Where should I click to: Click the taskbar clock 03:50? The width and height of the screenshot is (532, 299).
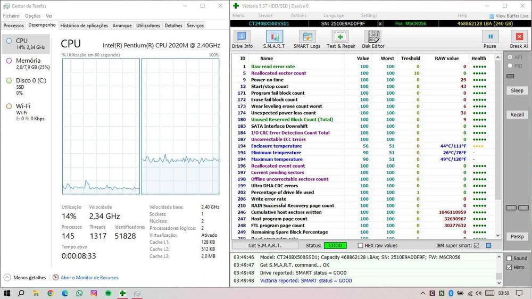pyautogui.click(x=504, y=293)
